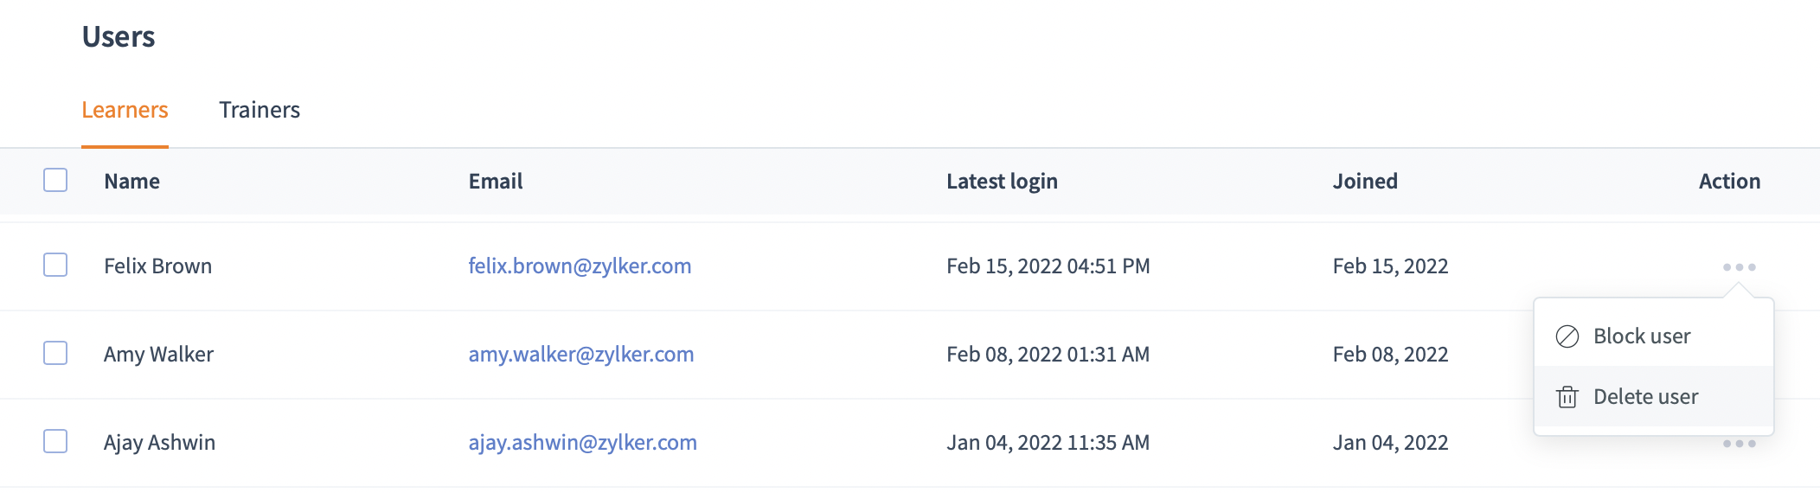Viewport: 1820px width, 493px height.
Task: Choose Block user from the popup menu
Action: (x=1654, y=336)
